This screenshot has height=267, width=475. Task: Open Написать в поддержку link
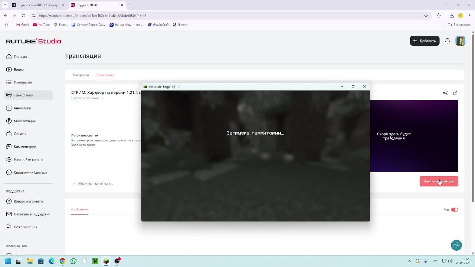tap(28, 214)
